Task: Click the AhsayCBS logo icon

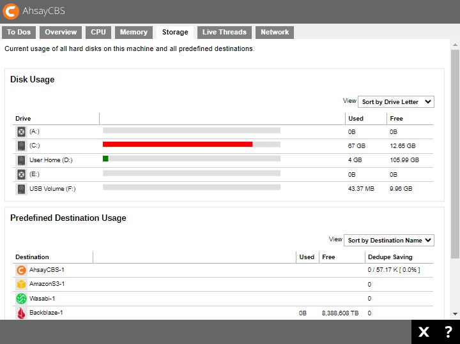Action: (x=11, y=11)
